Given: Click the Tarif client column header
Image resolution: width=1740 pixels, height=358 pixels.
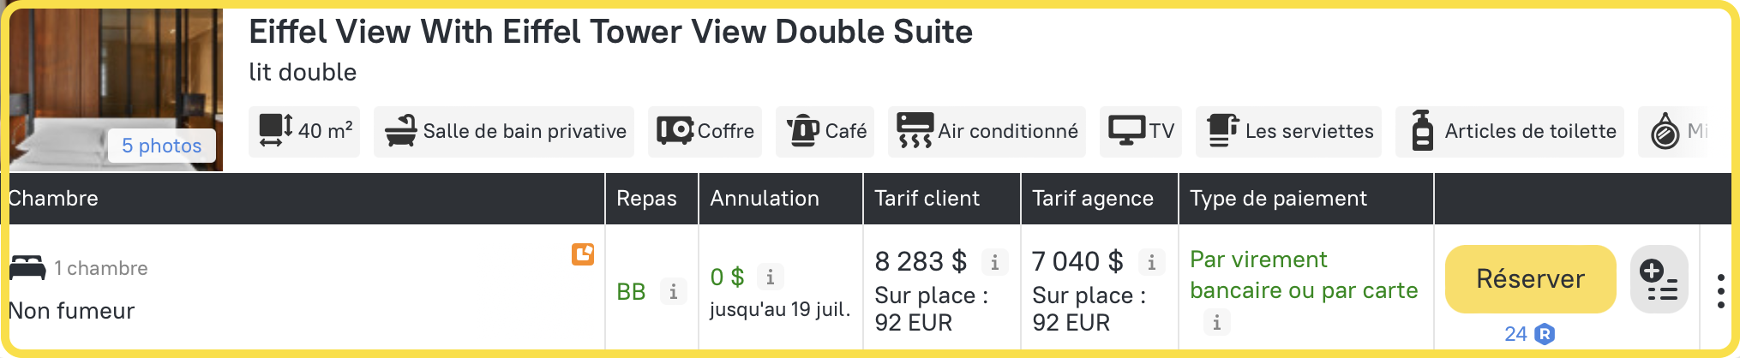Looking at the screenshot, I should [x=927, y=199].
